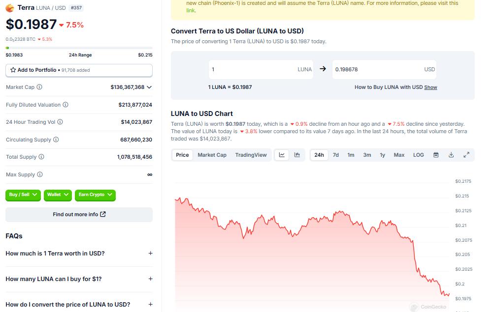
Task: Click the line chart view icon
Action: point(282,155)
